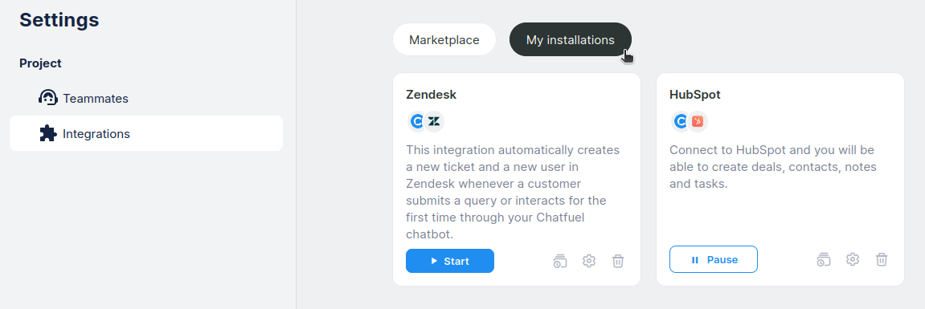
Task: Open the Zendesk integration settings gear
Action: (589, 260)
